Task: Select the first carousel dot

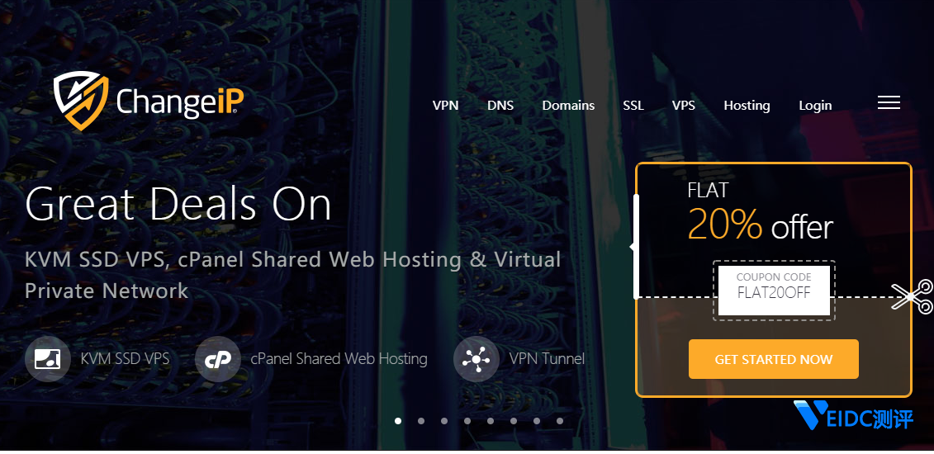Action: click(398, 421)
